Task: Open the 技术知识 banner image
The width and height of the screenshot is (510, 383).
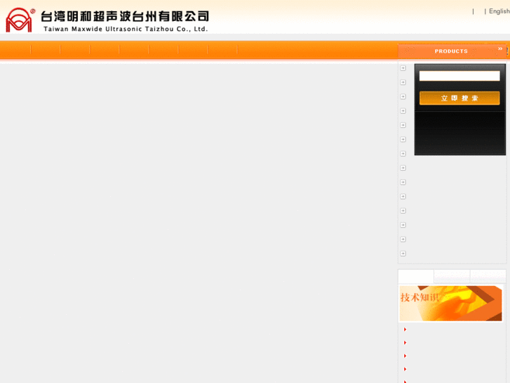Action: [x=450, y=304]
